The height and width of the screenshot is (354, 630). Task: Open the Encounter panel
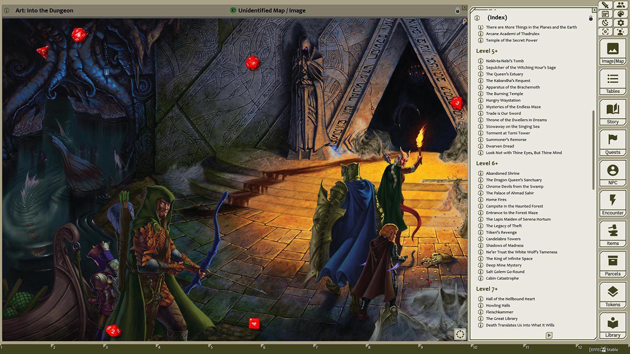click(x=612, y=203)
